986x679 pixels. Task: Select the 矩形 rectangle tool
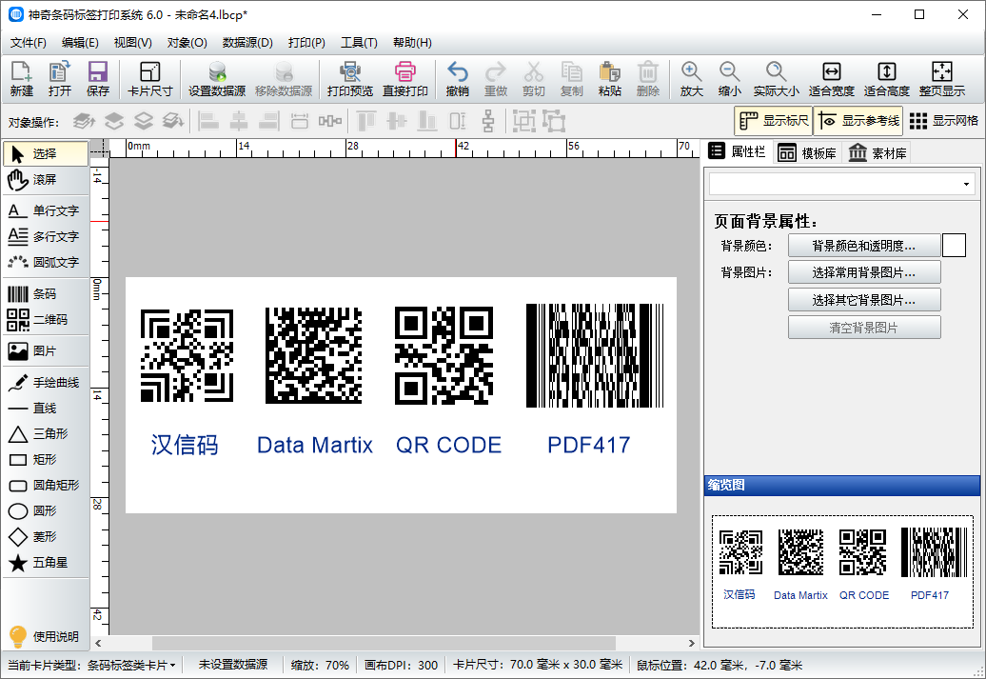click(x=46, y=460)
